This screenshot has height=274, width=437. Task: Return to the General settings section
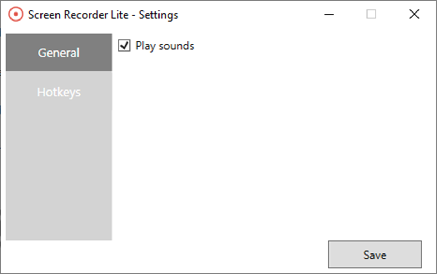pyautogui.click(x=59, y=52)
